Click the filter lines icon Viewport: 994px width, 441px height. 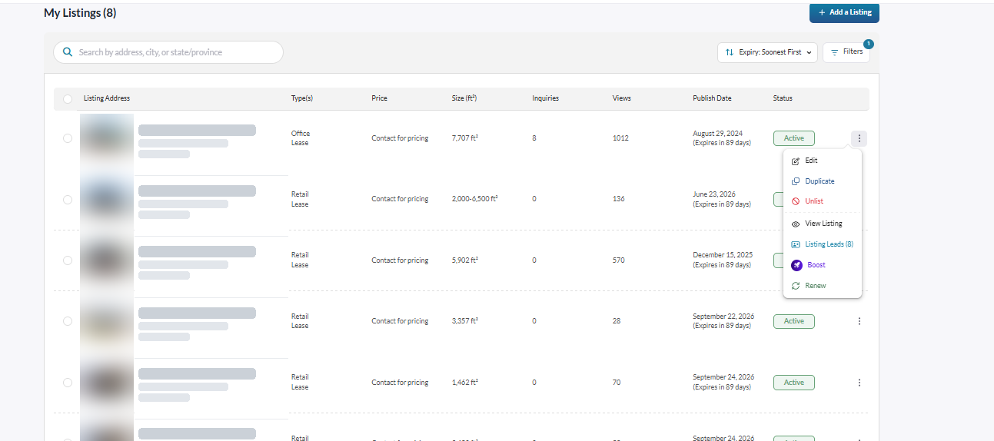point(835,52)
